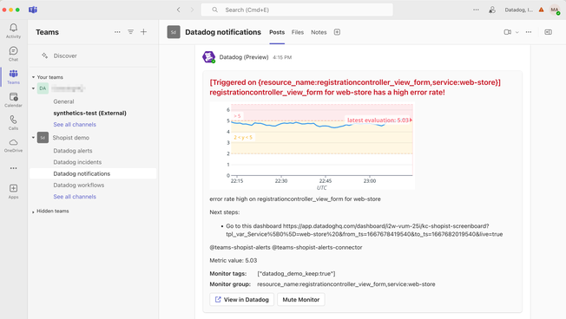The height and width of the screenshot is (319, 566).
Task: Click See all channels under DA team
Action: click(x=75, y=124)
